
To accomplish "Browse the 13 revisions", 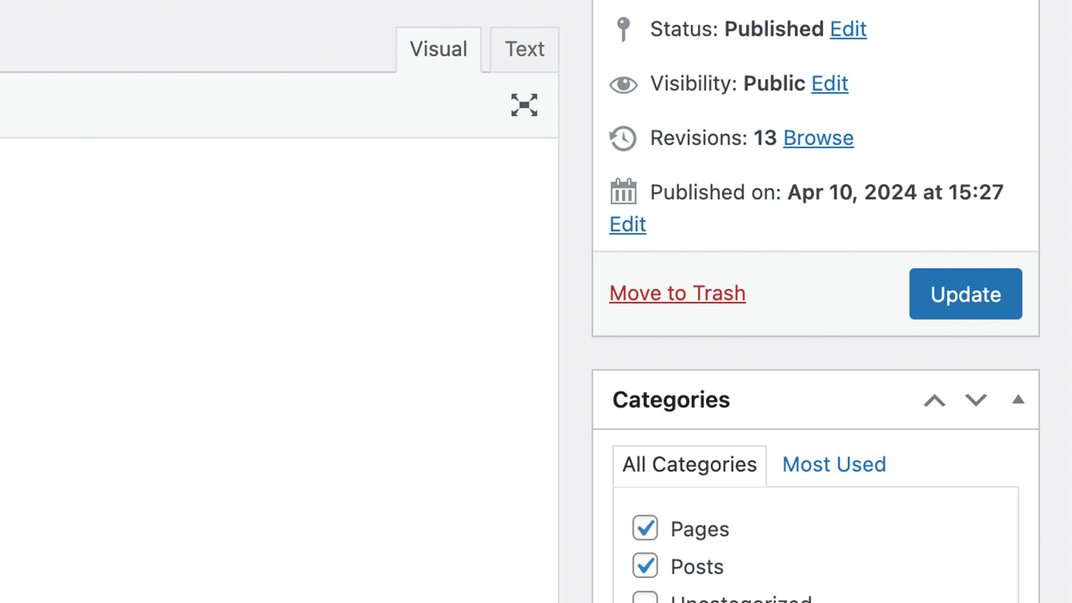I will pyautogui.click(x=818, y=138).
